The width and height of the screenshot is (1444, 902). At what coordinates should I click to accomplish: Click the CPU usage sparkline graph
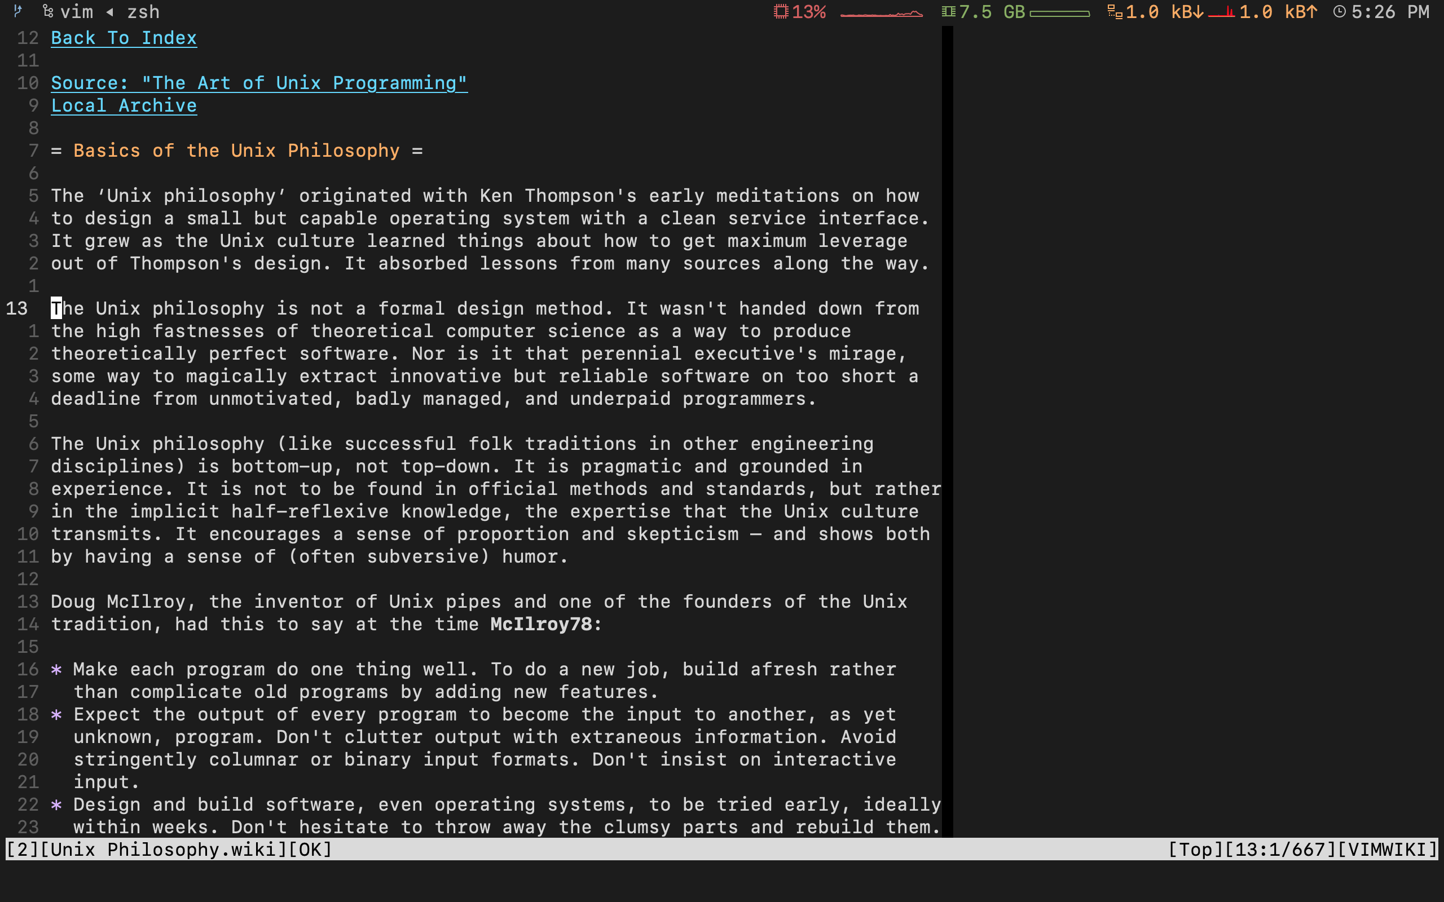point(881,13)
